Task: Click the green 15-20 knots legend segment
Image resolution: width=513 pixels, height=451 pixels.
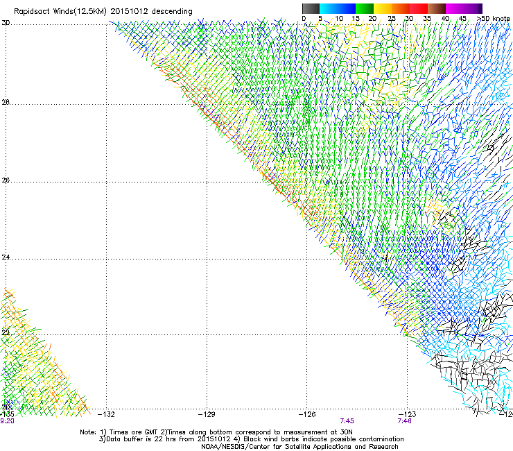Action: (x=365, y=8)
